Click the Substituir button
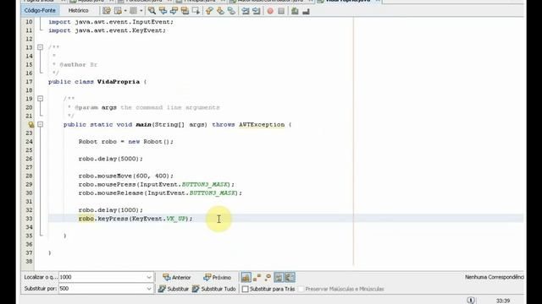This screenshot has height=304, width=542. coord(173,289)
